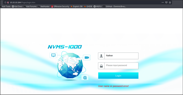
Task: Open the GHDB bookmark
Action: coord(88,7)
